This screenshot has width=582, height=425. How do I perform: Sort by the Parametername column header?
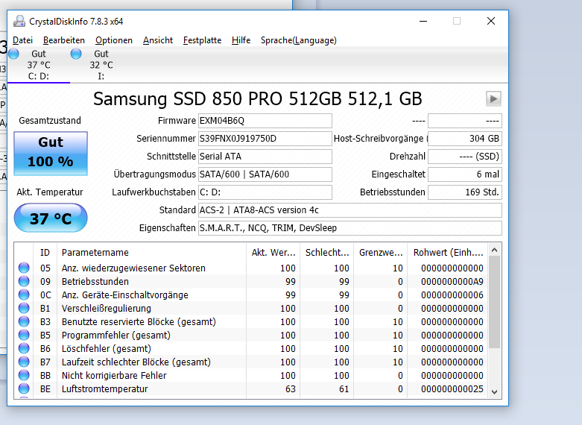pos(151,252)
